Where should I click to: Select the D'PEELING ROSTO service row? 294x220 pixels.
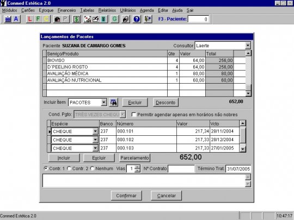[144, 67]
